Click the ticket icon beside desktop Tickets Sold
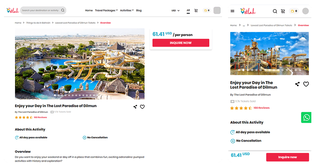This screenshot has height=167, width=320. (x=52, y=112)
